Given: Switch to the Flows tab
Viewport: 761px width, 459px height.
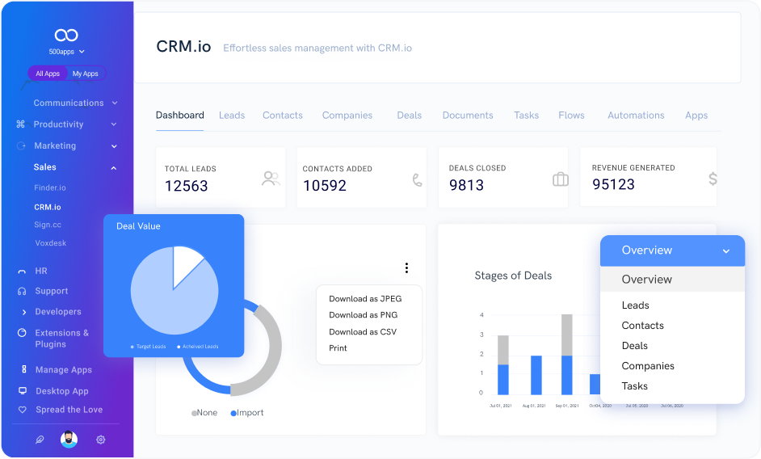Looking at the screenshot, I should pyautogui.click(x=571, y=115).
